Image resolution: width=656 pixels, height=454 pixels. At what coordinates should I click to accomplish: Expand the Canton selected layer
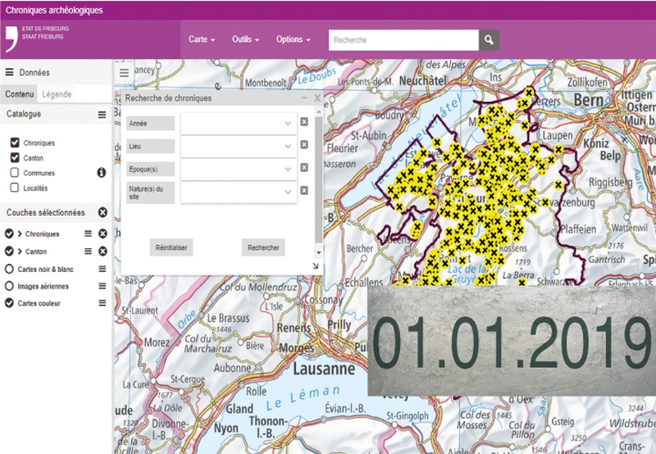(x=19, y=252)
